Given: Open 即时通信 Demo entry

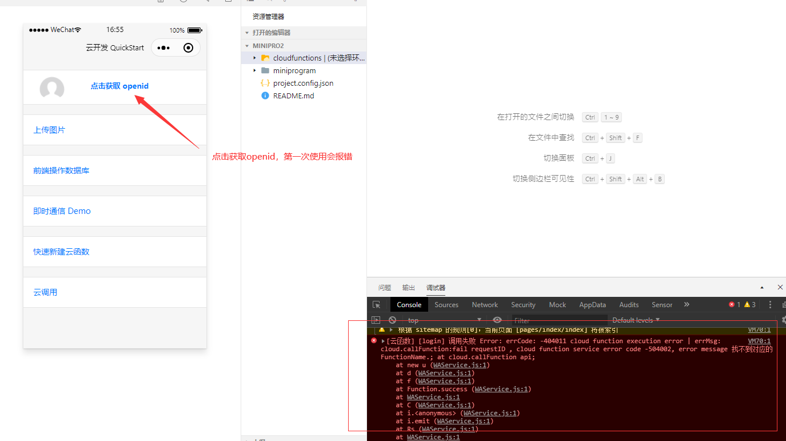Looking at the screenshot, I should tap(115, 211).
